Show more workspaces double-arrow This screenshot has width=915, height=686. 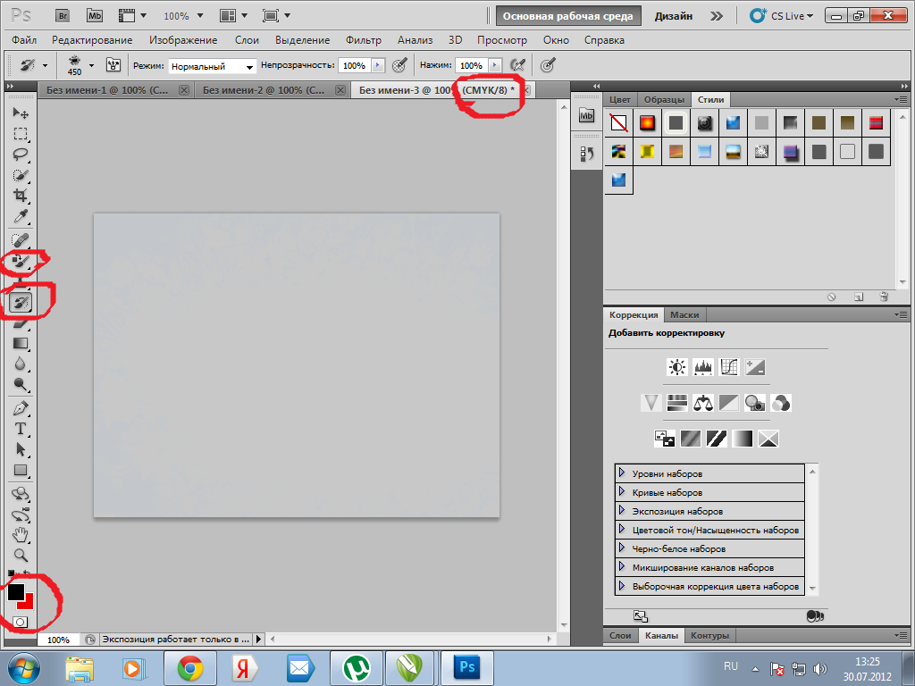[x=716, y=16]
